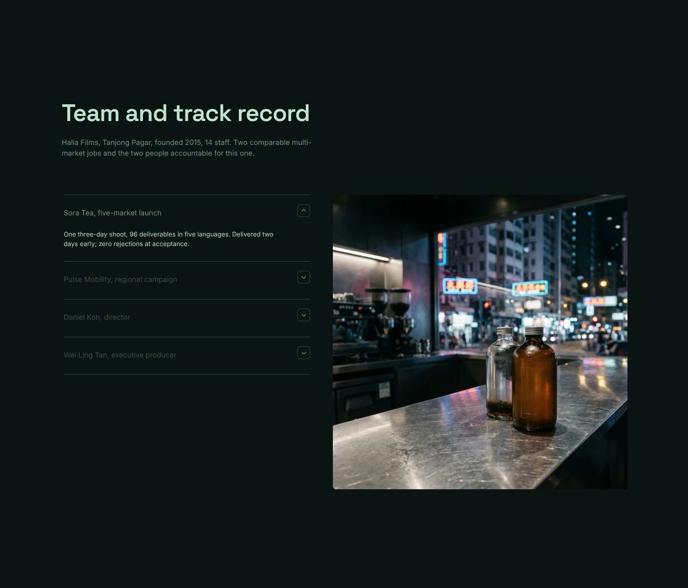Screen dimensions: 688x588
Task: Open the tea bottles street photo
Action: coord(480,342)
